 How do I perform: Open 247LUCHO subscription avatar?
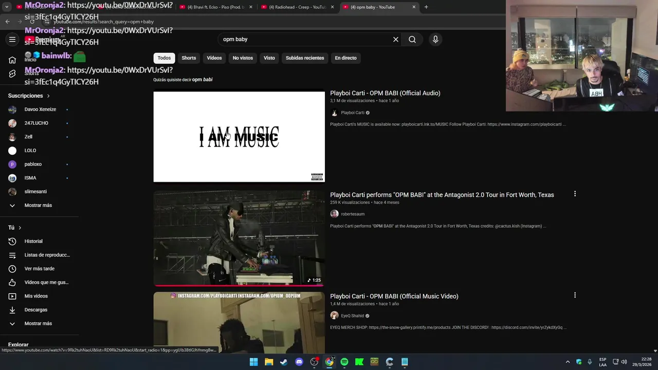tap(12, 123)
